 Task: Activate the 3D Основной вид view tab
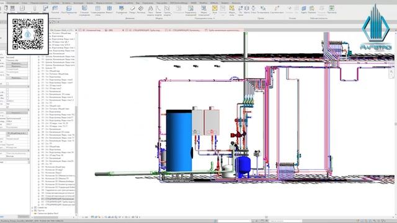click(91, 30)
